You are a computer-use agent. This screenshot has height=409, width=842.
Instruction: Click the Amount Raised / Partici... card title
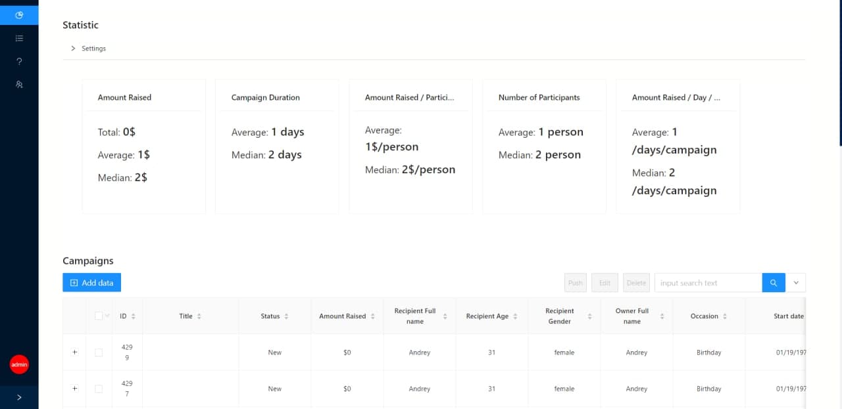[409, 97]
